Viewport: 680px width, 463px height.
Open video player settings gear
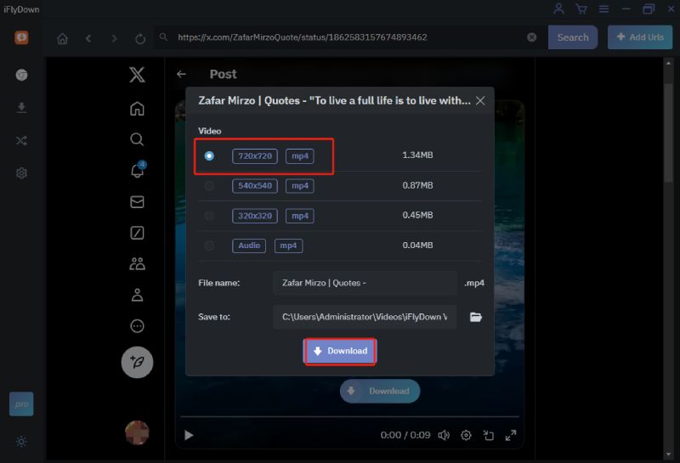pos(466,435)
